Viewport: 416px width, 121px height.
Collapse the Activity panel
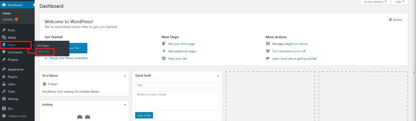tap(125, 105)
